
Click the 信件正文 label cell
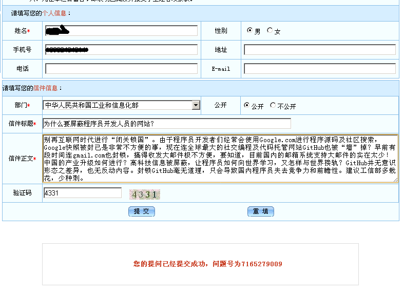23,159
